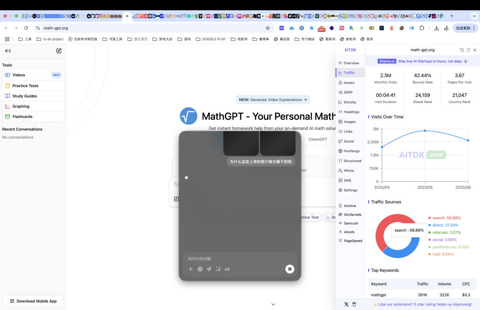
Task: Click the down chevron at the page bottom
Action: pyautogui.click(x=273, y=304)
